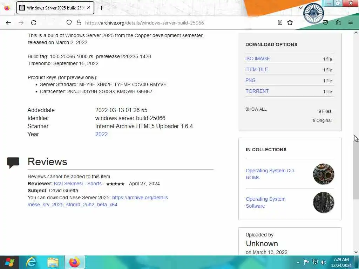The width and height of the screenshot is (359, 269).
Task: Open the tracking protection shield icon
Action: coord(69,22)
